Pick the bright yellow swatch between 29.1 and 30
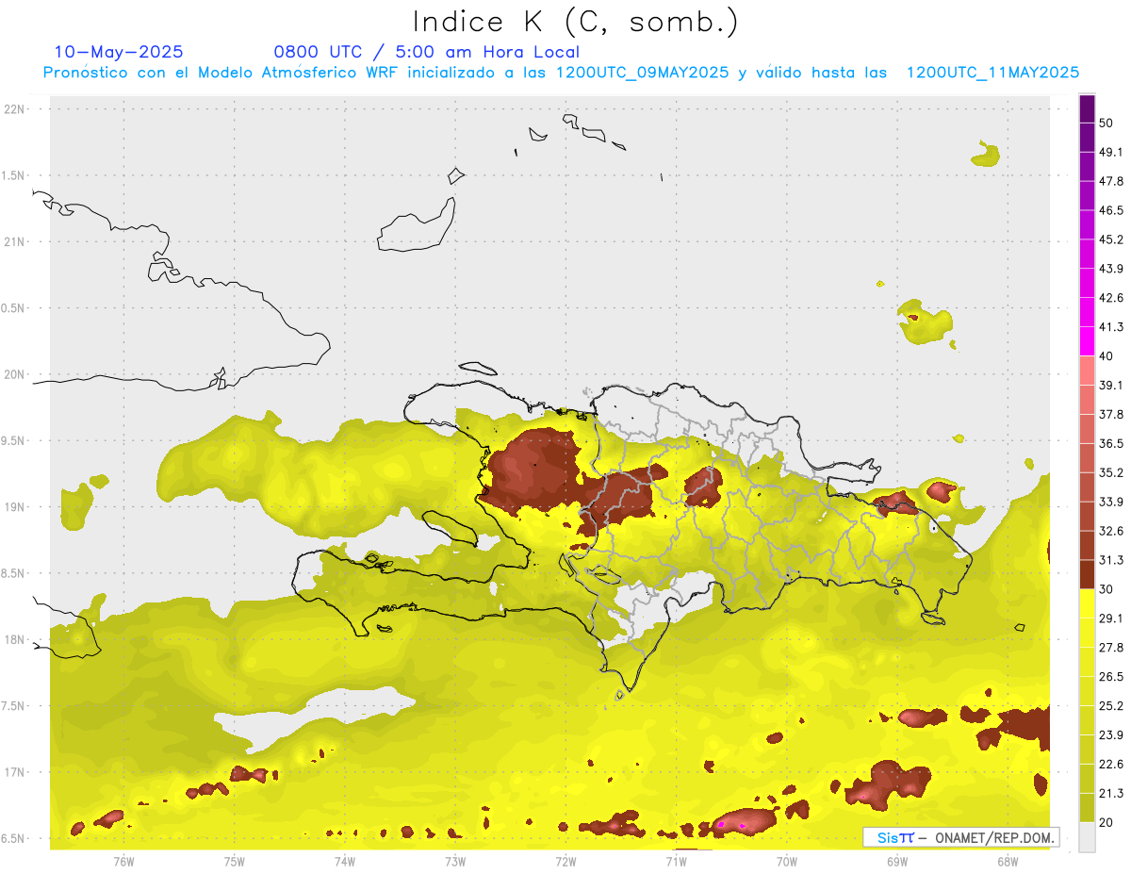The width and height of the screenshot is (1131, 874). click(1087, 603)
